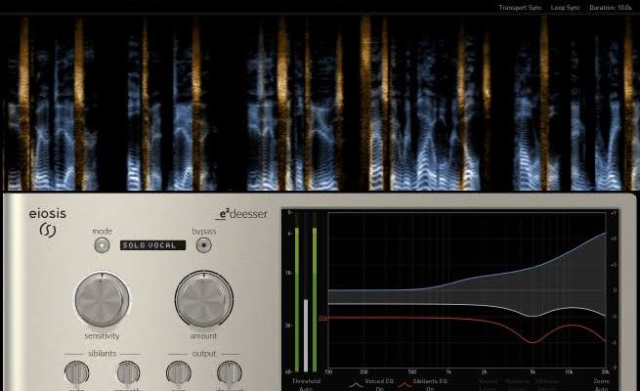Click the sibilants auto knob
640x391 pixels.
point(76,372)
